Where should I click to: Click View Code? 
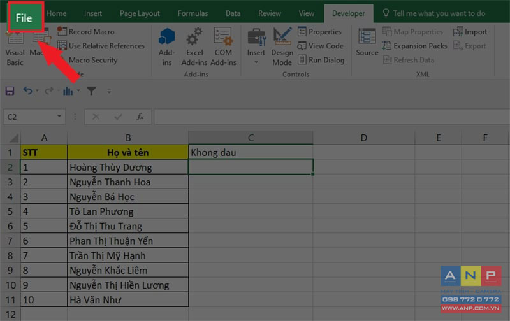point(321,46)
